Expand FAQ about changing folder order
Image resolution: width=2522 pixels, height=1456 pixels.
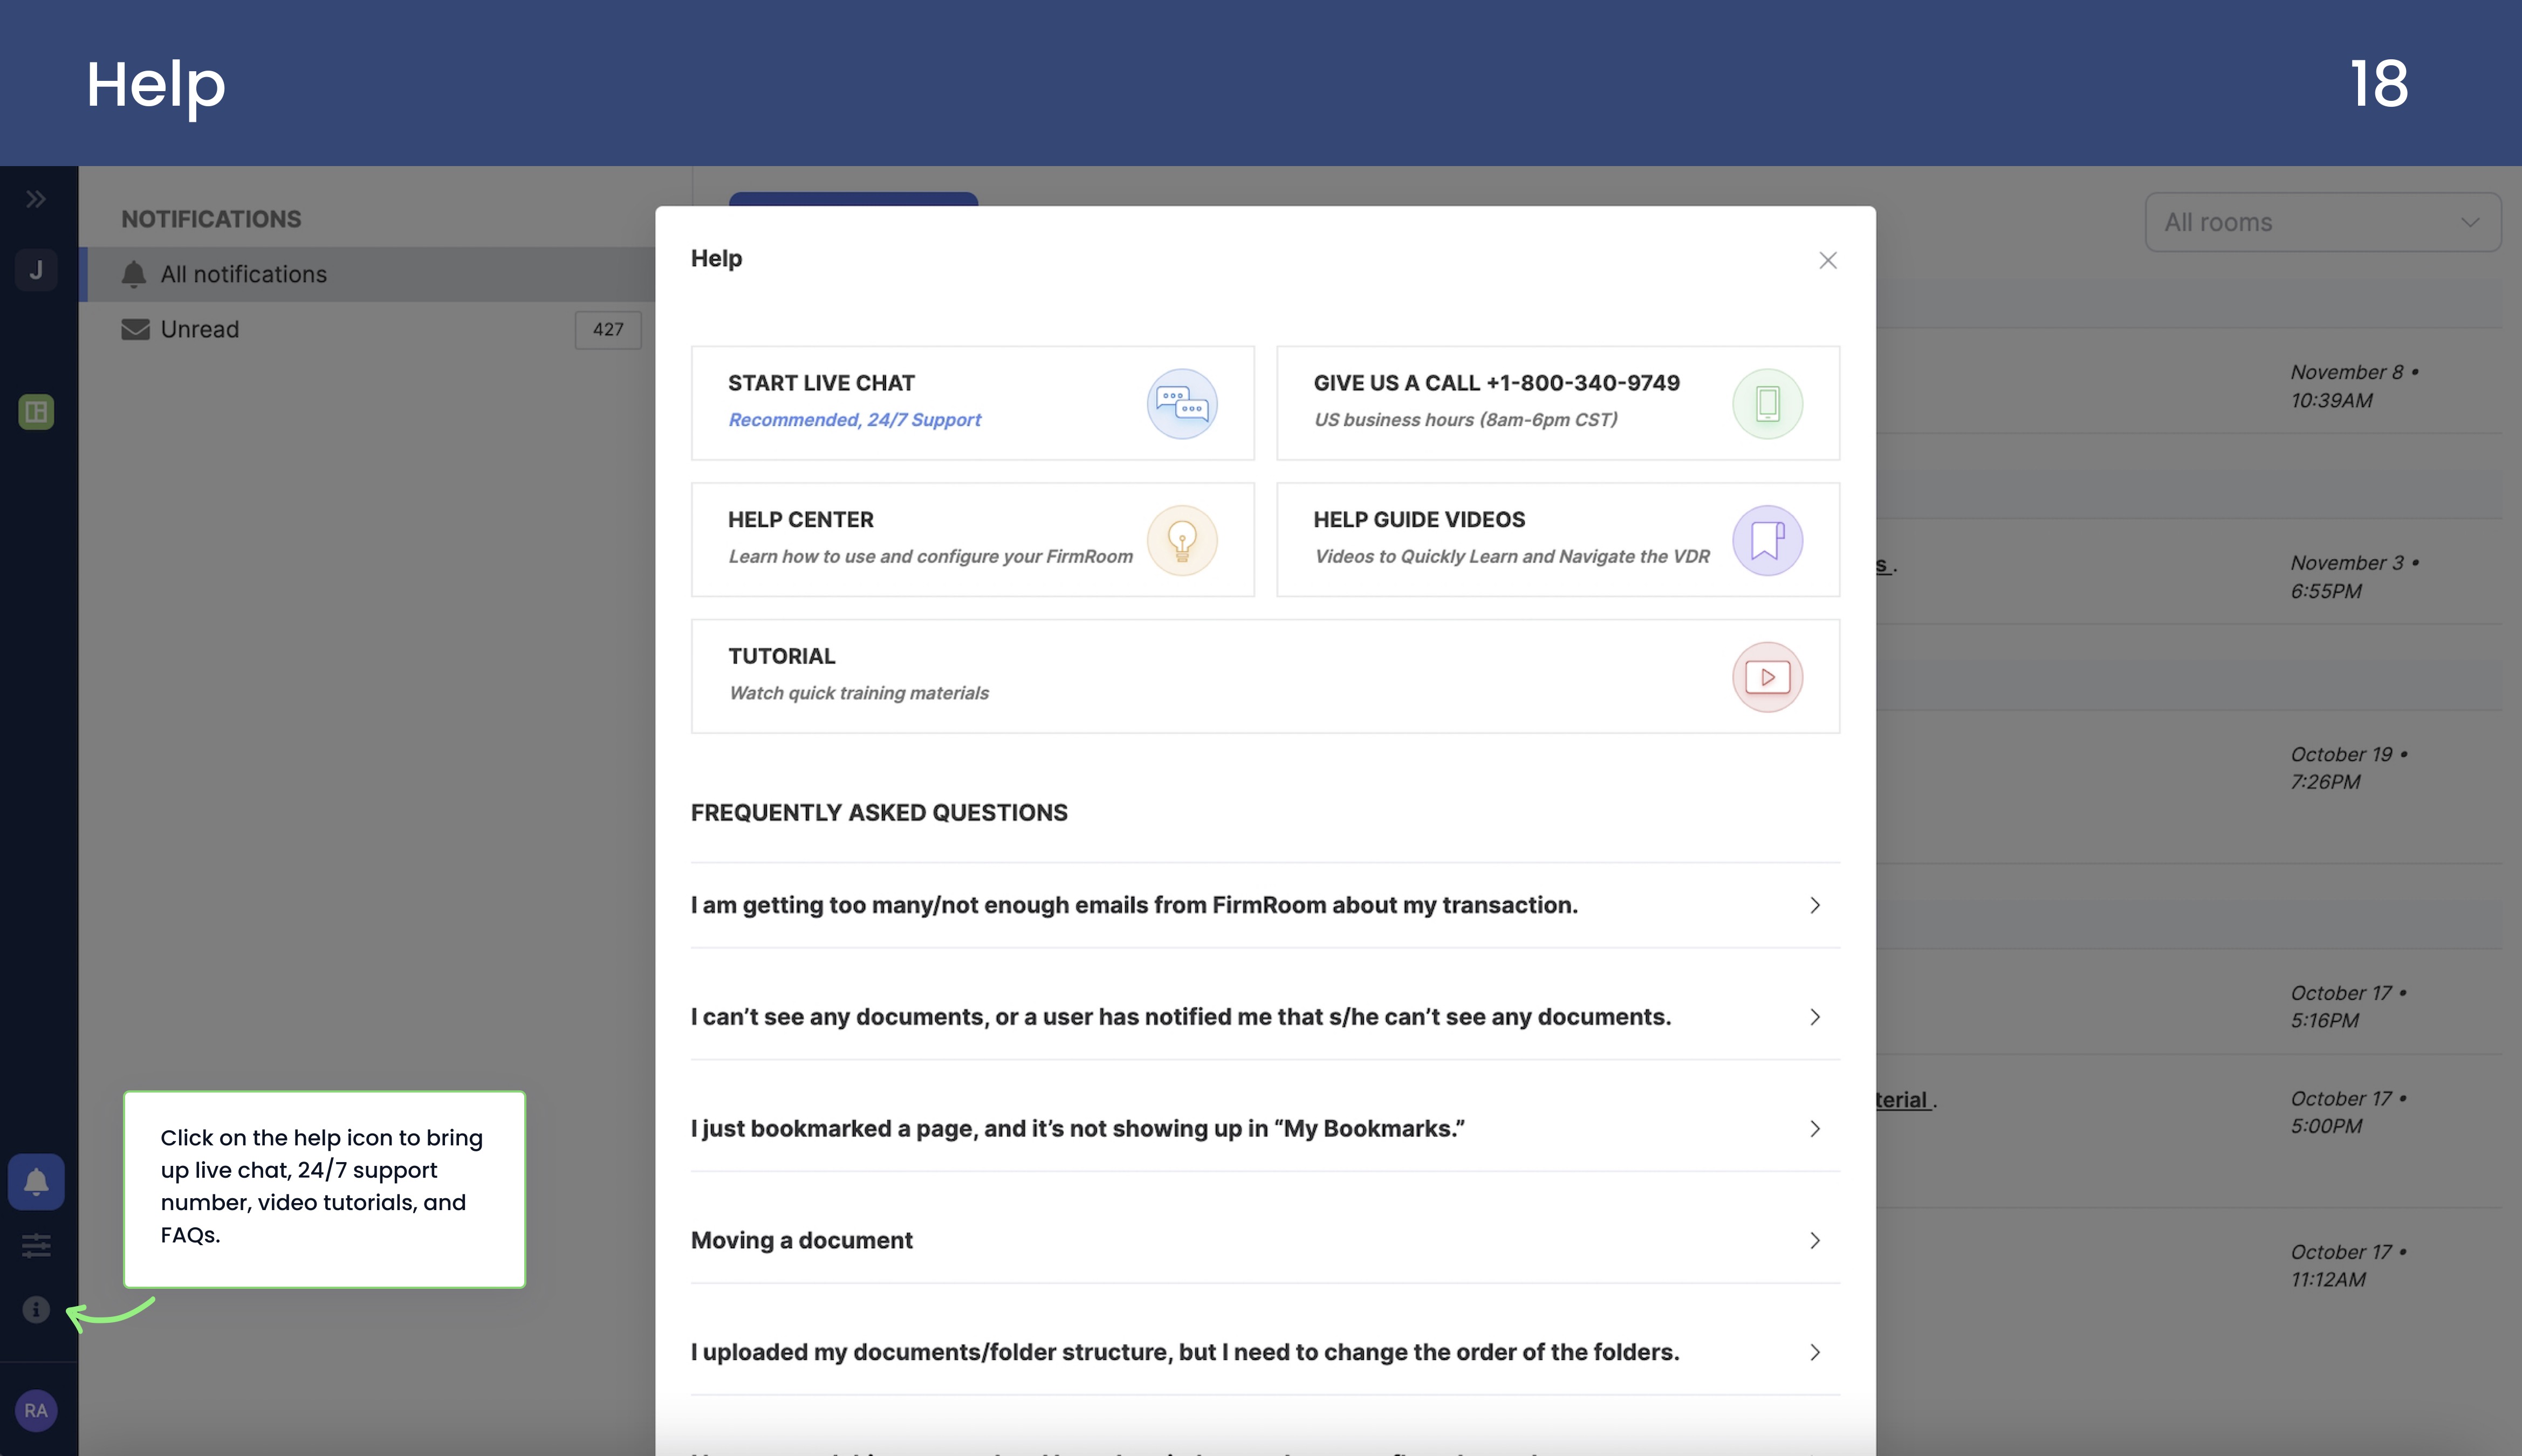click(x=1265, y=1353)
